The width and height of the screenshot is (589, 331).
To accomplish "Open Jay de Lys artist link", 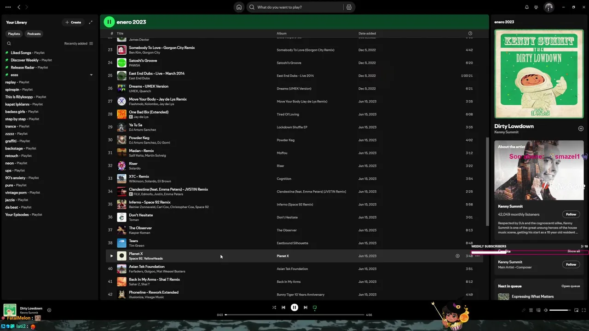I will pyautogui.click(x=141, y=117).
